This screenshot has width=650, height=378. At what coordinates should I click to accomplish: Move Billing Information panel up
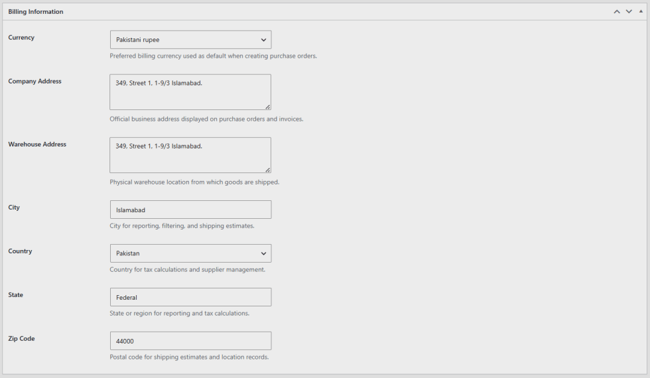click(617, 12)
